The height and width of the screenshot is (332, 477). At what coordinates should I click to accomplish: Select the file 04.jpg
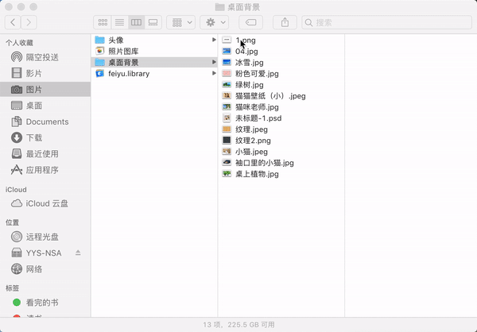coord(281,51)
